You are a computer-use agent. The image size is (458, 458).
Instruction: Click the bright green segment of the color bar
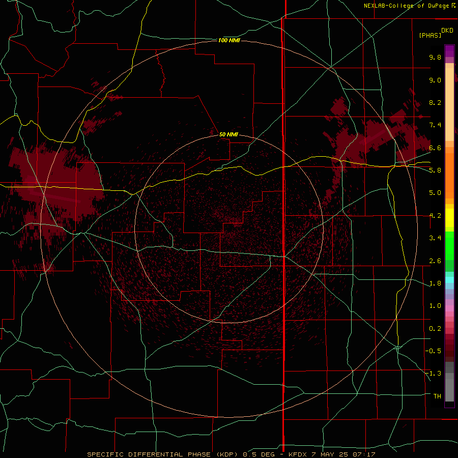(x=449, y=245)
